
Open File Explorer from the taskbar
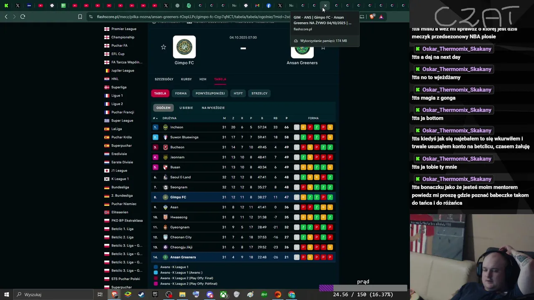182,295
